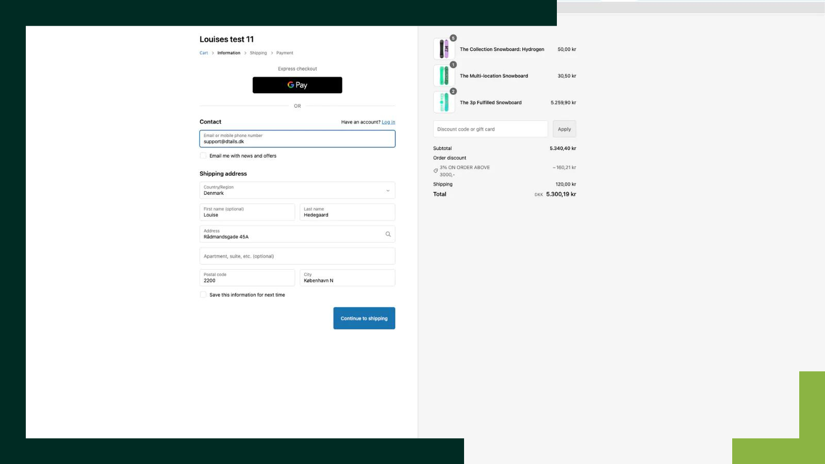Apply the discount code
The height and width of the screenshot is (464, 825).
coord(564,129)
